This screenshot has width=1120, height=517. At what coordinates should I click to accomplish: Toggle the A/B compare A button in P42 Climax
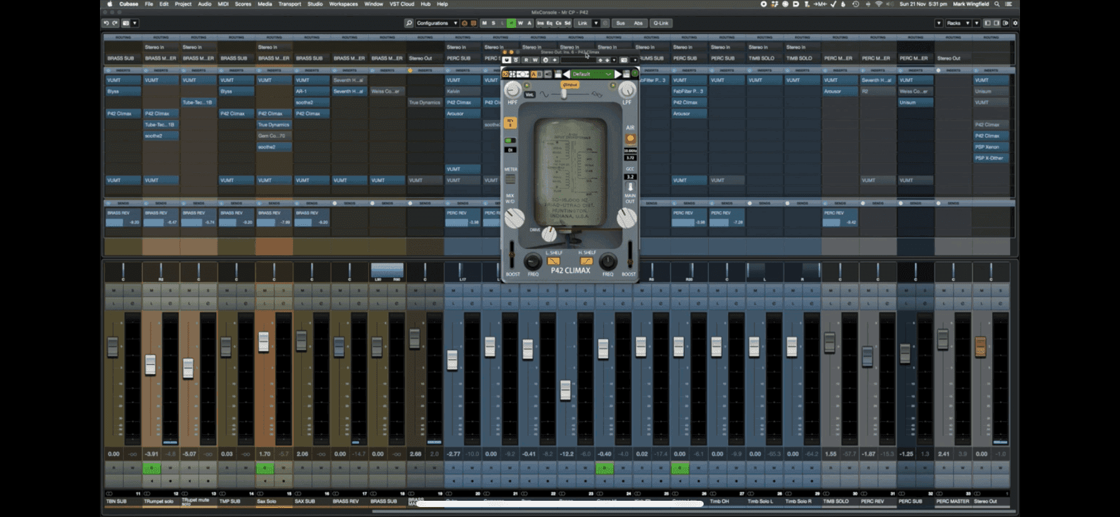pyautogui.click(x=534, y=74)
